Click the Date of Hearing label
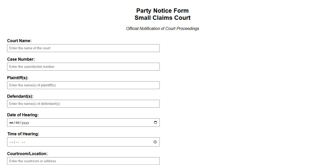This screenshot has height=165, width=325. pyautogui.click(x=23, y=115)
